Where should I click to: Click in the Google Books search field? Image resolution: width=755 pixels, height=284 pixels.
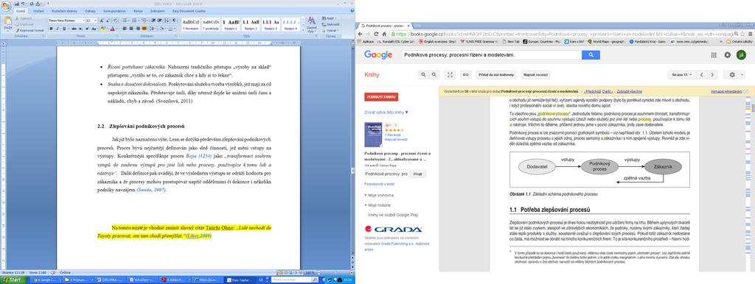point(492,54)
